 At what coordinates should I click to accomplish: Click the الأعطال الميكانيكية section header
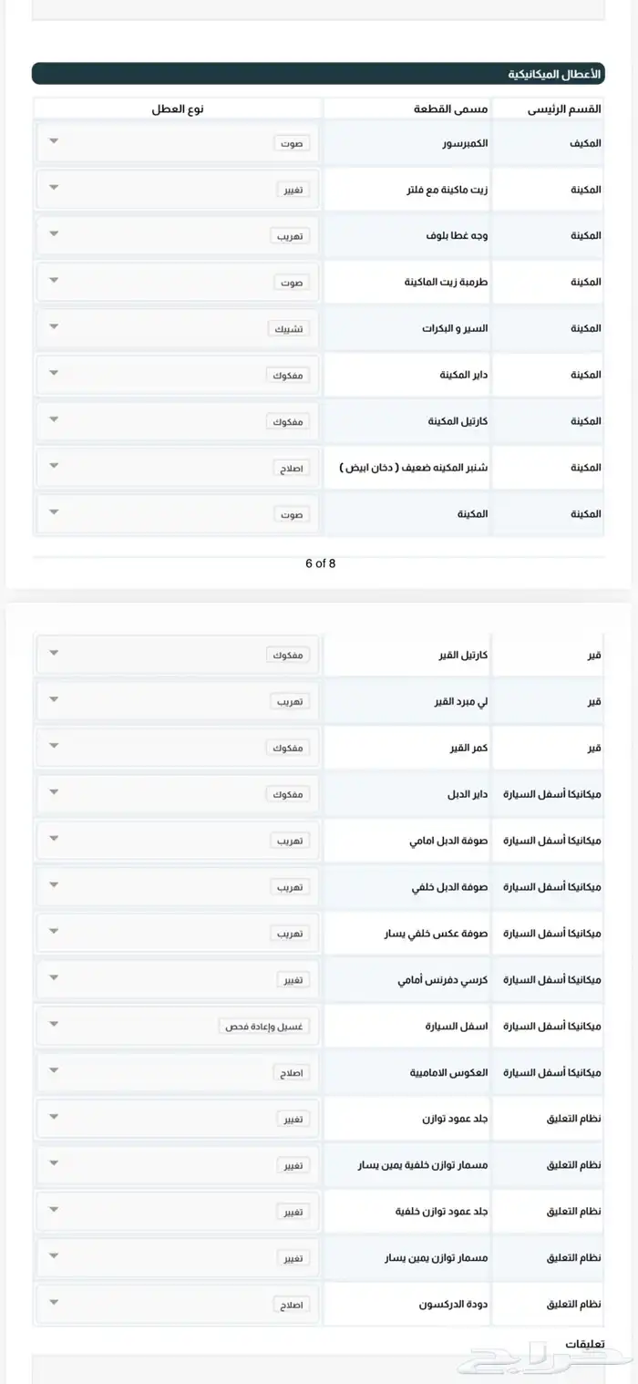(319, 71)
